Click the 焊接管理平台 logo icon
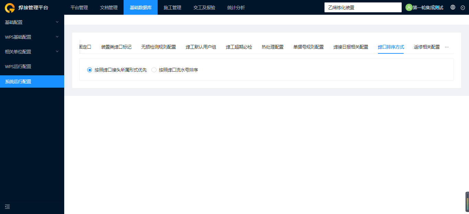Image resolution: width=469 pixels, height=214 pixels. click(10, 8)
